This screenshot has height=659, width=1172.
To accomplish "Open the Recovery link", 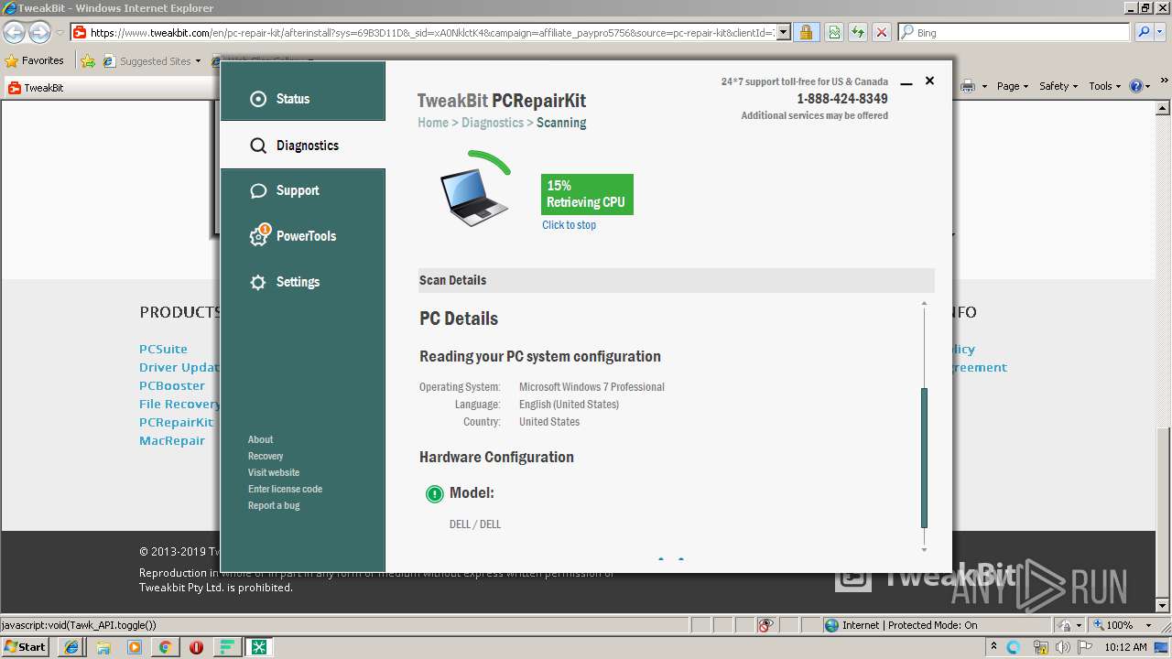I will point(266,456).
